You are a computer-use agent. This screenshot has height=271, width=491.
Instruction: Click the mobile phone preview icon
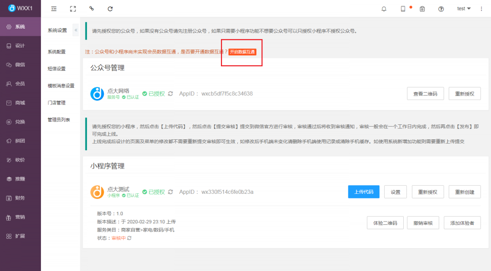pyautogui.click(x=403, y=9)
